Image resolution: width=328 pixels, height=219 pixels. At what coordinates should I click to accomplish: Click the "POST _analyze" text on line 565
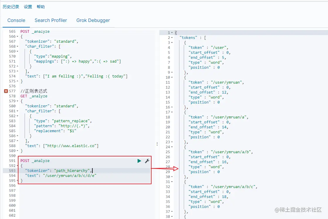tap(35, 32)
